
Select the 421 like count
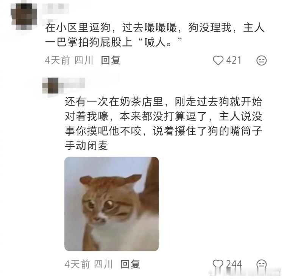[x=234, y=60]
